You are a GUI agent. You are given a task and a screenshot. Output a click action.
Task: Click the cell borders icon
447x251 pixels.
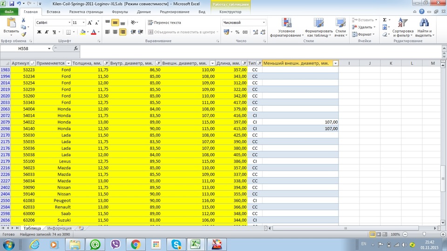tap(68, 32)
